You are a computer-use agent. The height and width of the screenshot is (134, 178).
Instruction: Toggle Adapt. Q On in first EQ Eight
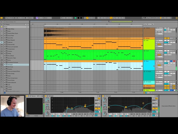pyautogui.click(x=98, y=109)
